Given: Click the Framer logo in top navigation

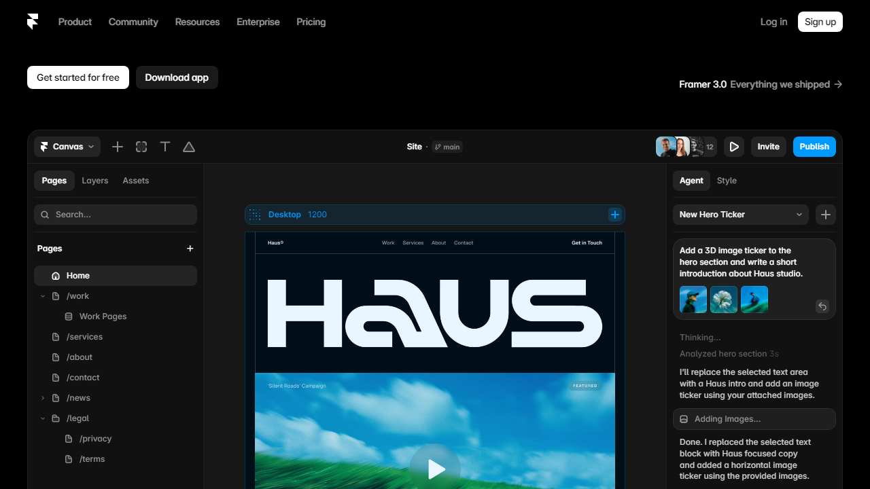Looking at the screenshot, I should 33,22.
